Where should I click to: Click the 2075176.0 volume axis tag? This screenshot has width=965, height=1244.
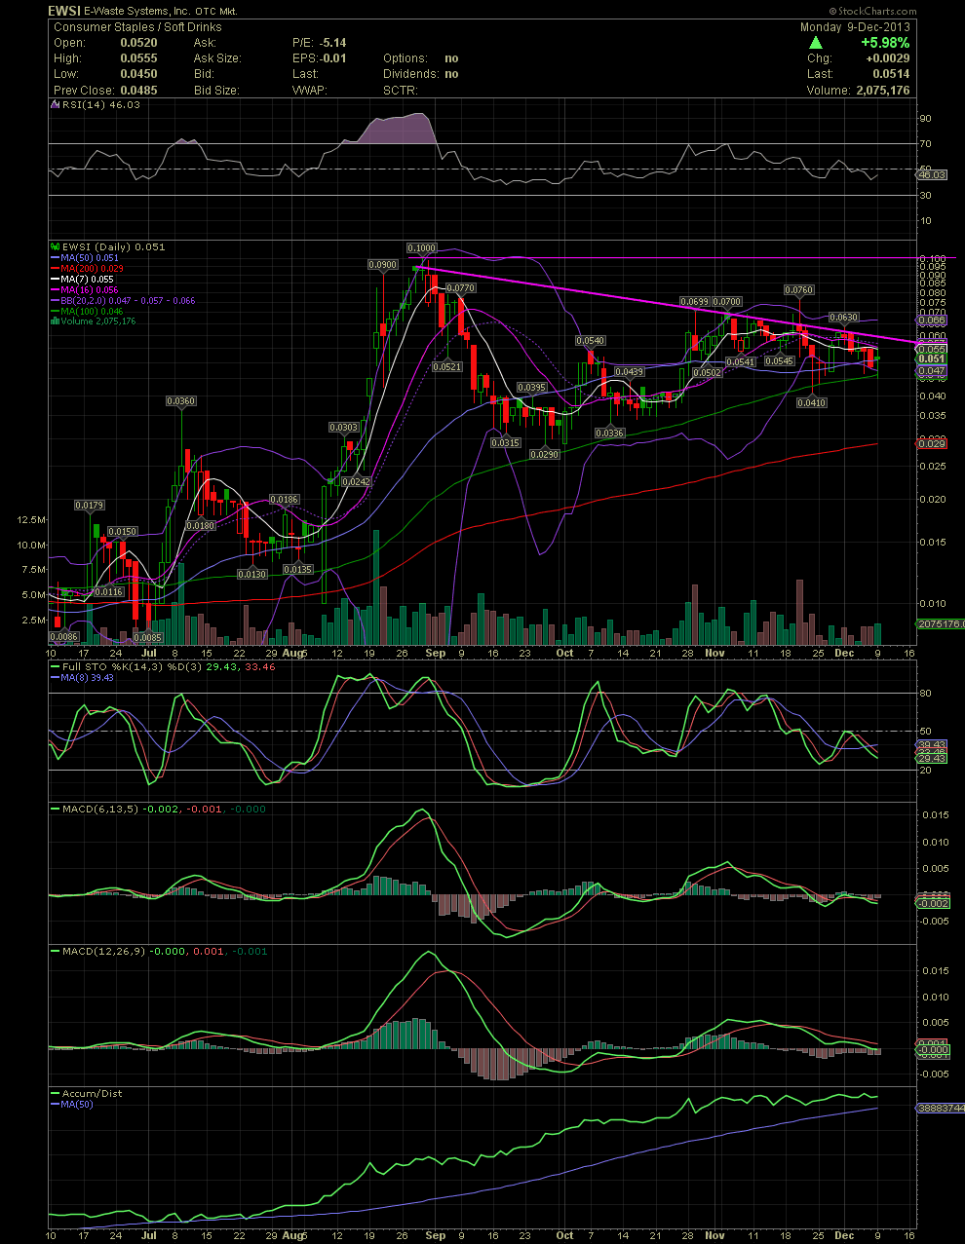pos(941,624)
